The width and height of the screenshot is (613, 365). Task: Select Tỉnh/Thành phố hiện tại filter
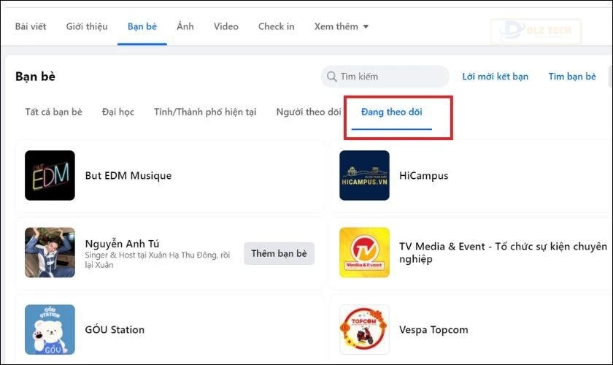[205, 112]
